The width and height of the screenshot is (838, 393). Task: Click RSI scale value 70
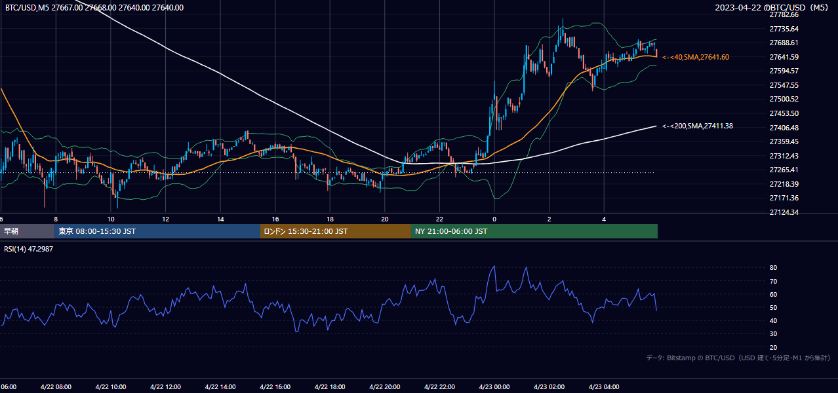tap(773, 281)
